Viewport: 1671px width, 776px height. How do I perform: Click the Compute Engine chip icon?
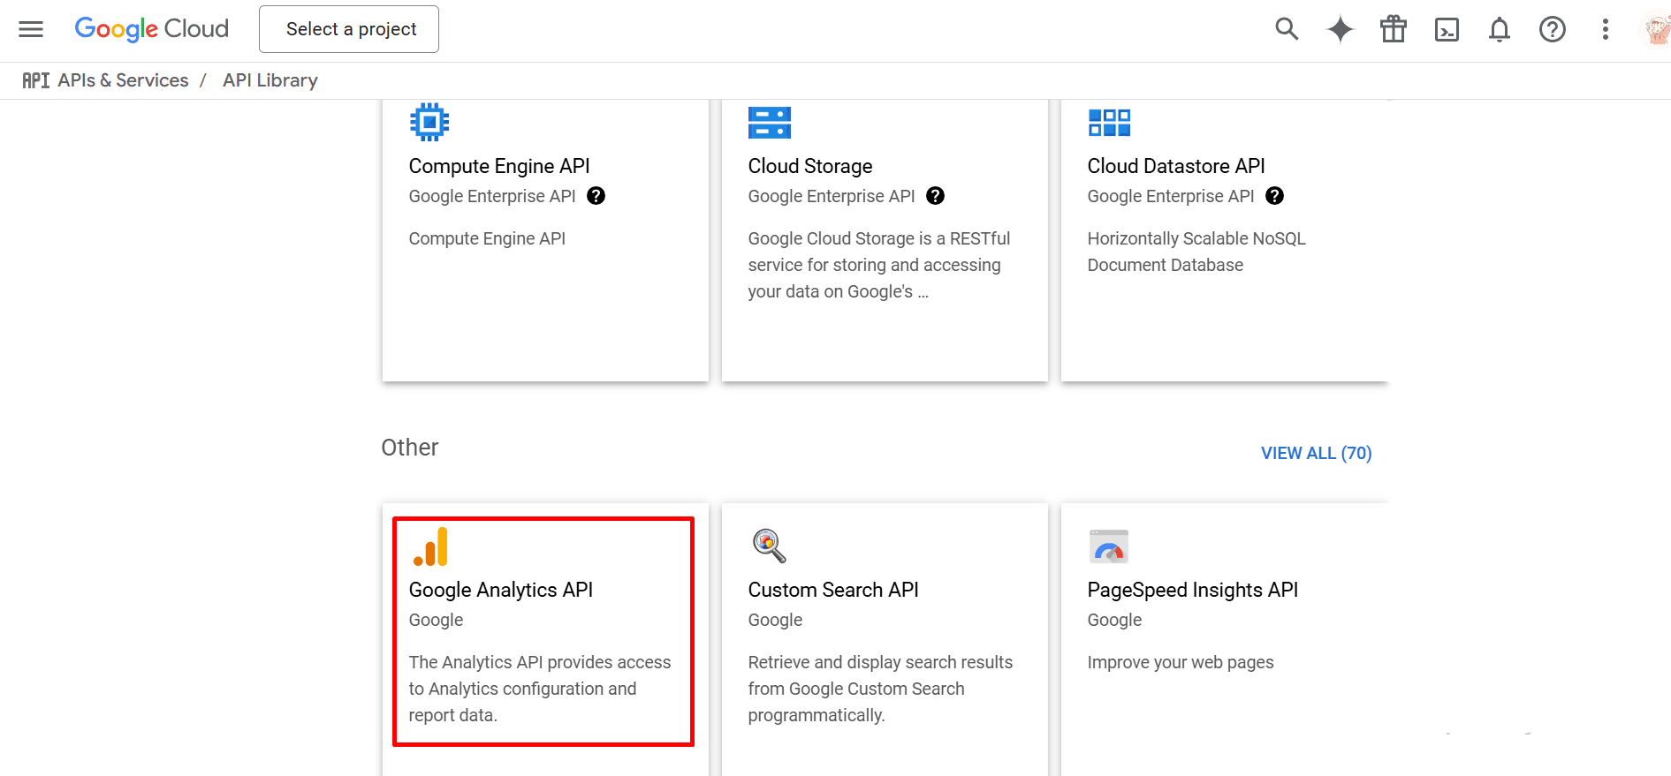coord(429,122)
